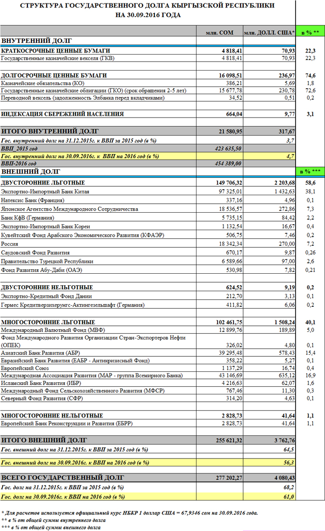The height and width of the screenshot is (531, 325).
Task: Click 'Японское Агентство Международного Сотрудничества' label
Action: pos(69,209)
